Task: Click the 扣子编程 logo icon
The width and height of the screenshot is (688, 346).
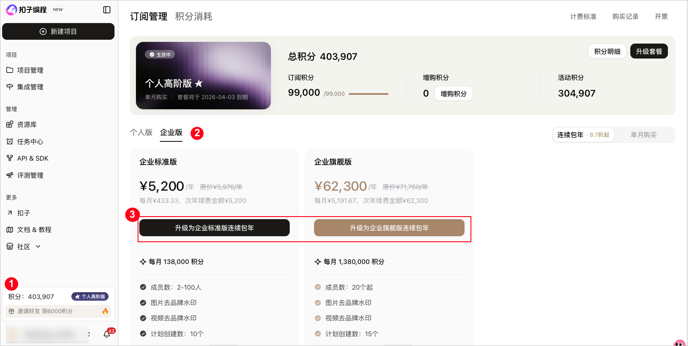Action: pyautogui.click(x=11, y=9)
